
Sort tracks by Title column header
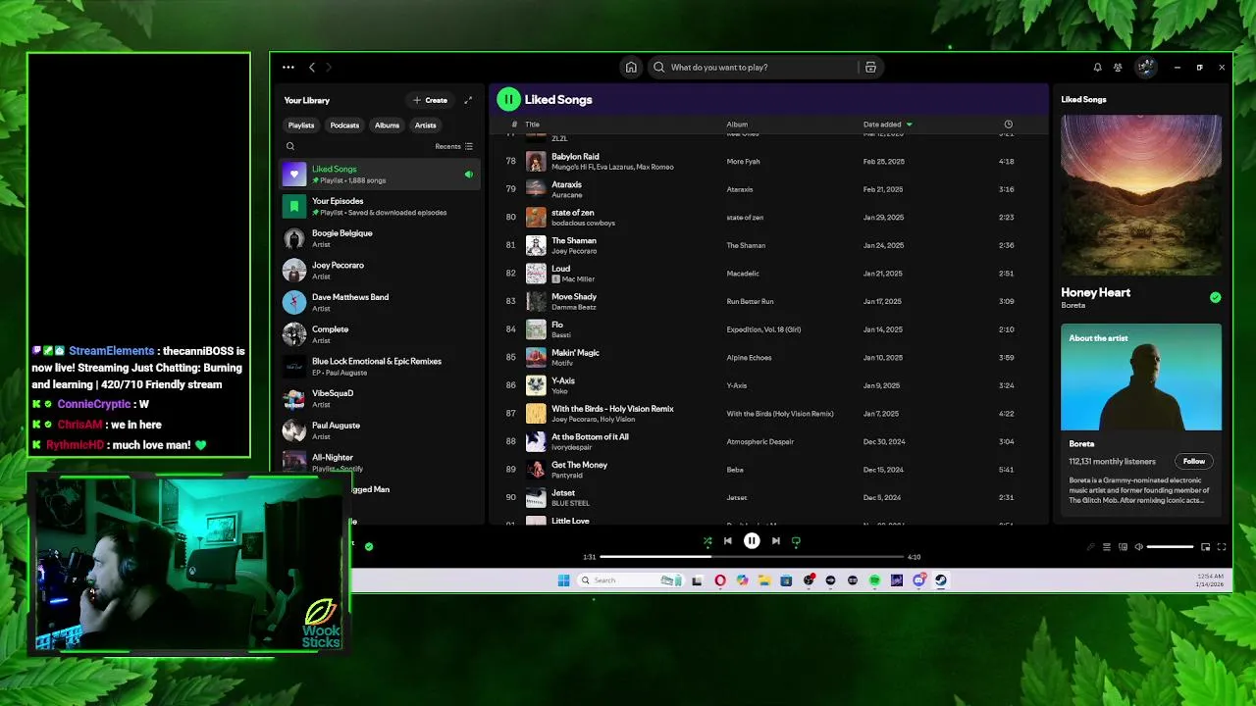tap(532, 125)
